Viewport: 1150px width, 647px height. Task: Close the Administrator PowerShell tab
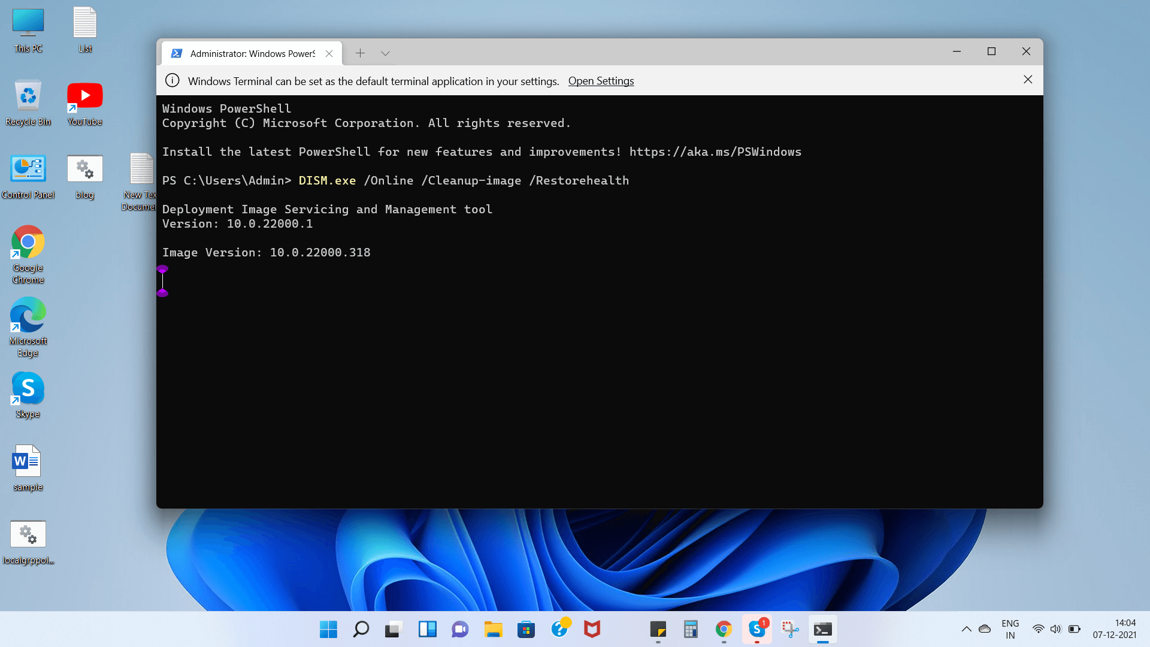click(x=329, y=53)
